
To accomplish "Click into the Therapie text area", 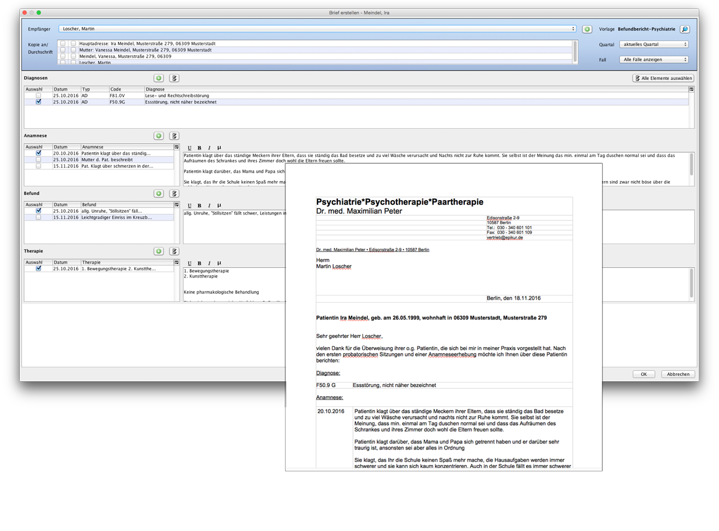I will [x=234, y=285].
